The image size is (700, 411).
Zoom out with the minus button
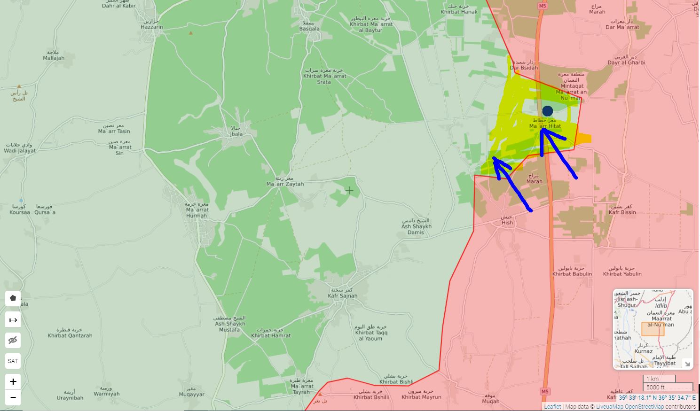(13, 397)
